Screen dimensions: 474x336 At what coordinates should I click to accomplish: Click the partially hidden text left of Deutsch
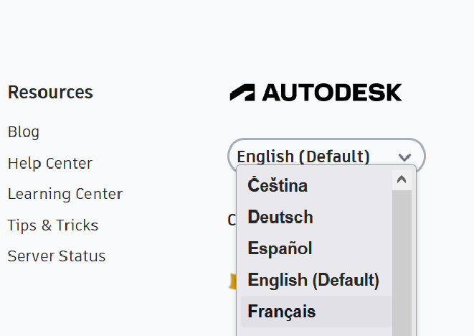(232, 220)
